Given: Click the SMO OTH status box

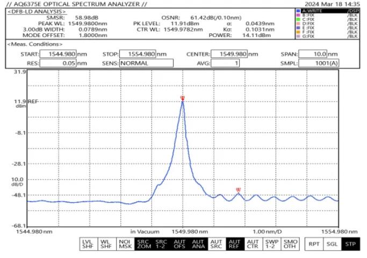Looking at the screenshot, I should 290,244.
